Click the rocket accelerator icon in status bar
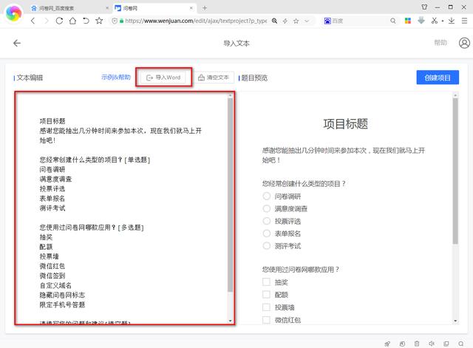Image resolution: width=473 pixels, height=348 pixels. pos(387,344)
